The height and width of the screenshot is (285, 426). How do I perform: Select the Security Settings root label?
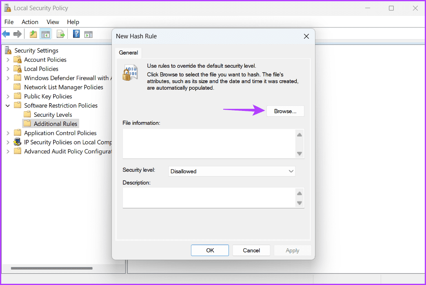coord(36,51)
